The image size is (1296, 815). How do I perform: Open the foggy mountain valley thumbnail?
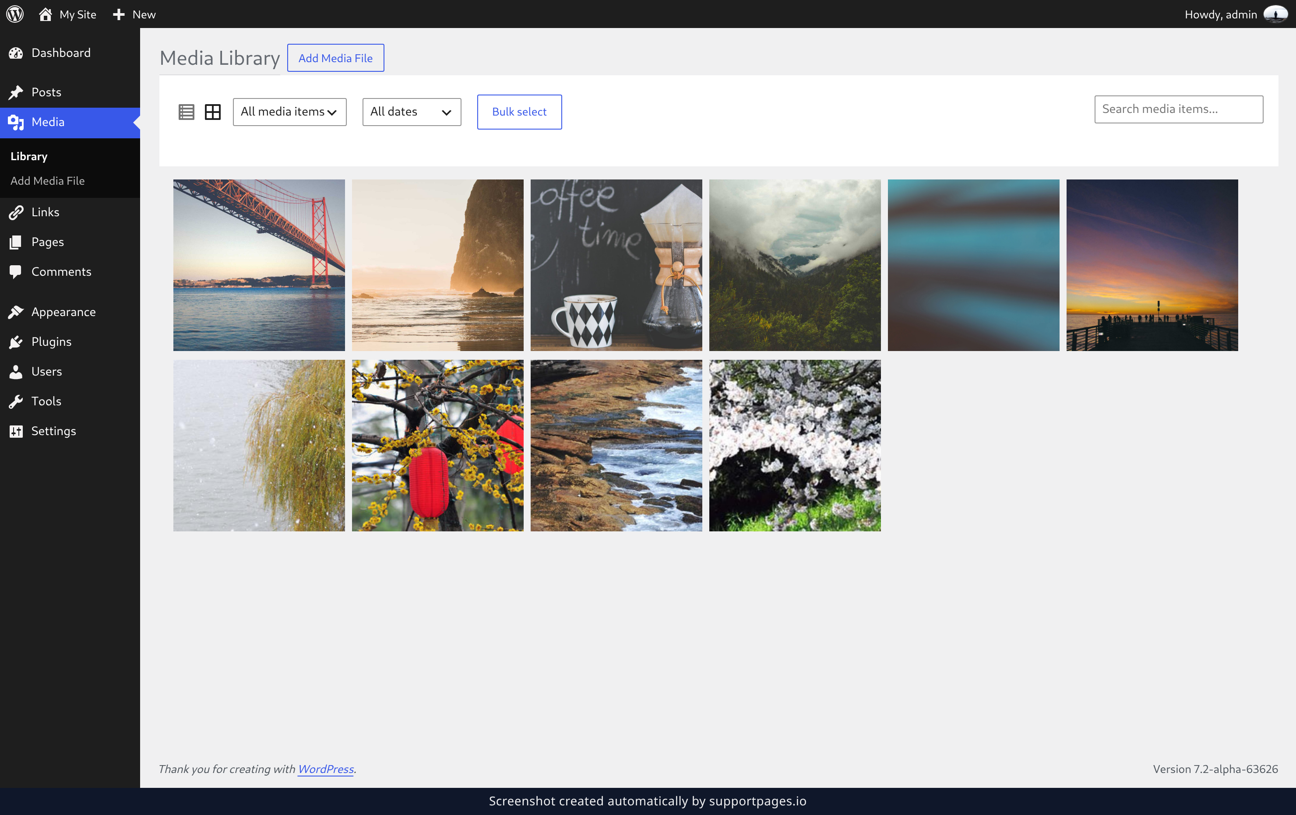pos(795,265)
